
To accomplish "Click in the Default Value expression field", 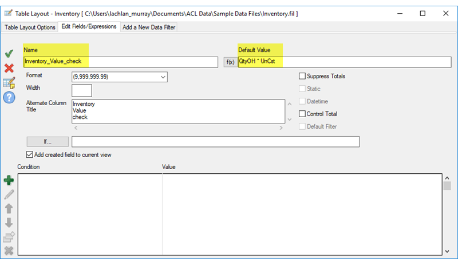I will pos(343,62).
